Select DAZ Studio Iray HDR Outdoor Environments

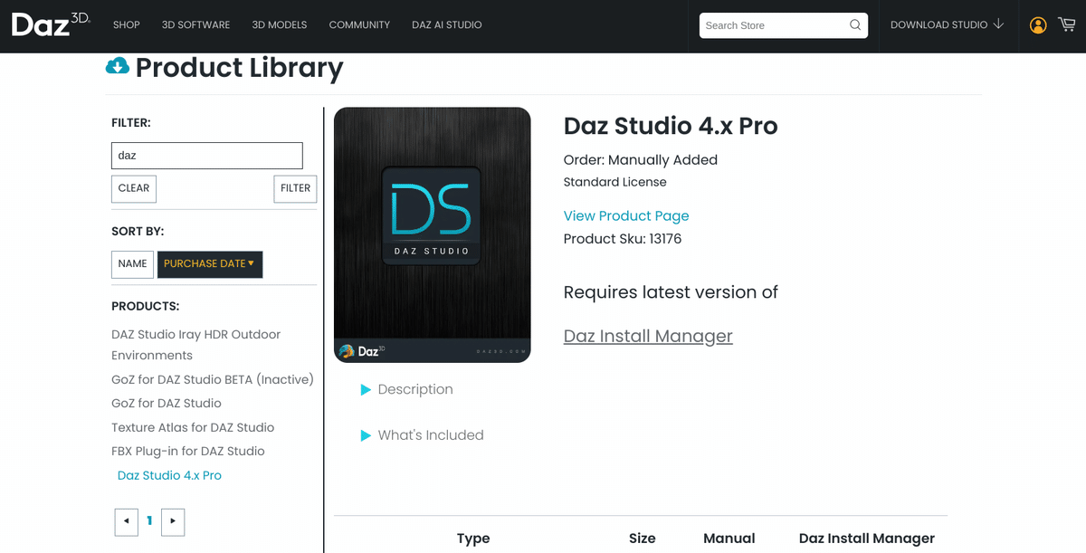196,345
